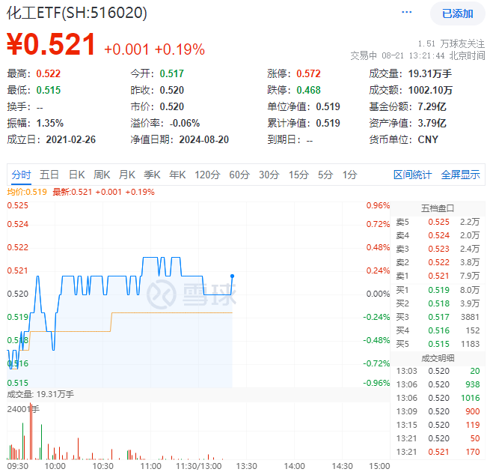Click the 振幅 1.35% value
The width and height of the screenshot is (490, 475).
point(49,123)
